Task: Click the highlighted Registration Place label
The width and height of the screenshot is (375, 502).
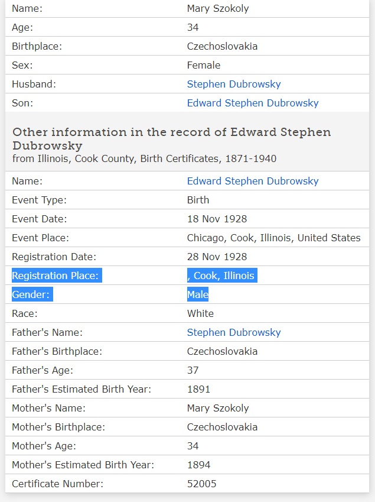Action: pyautogui.click(x=57, y=276)
